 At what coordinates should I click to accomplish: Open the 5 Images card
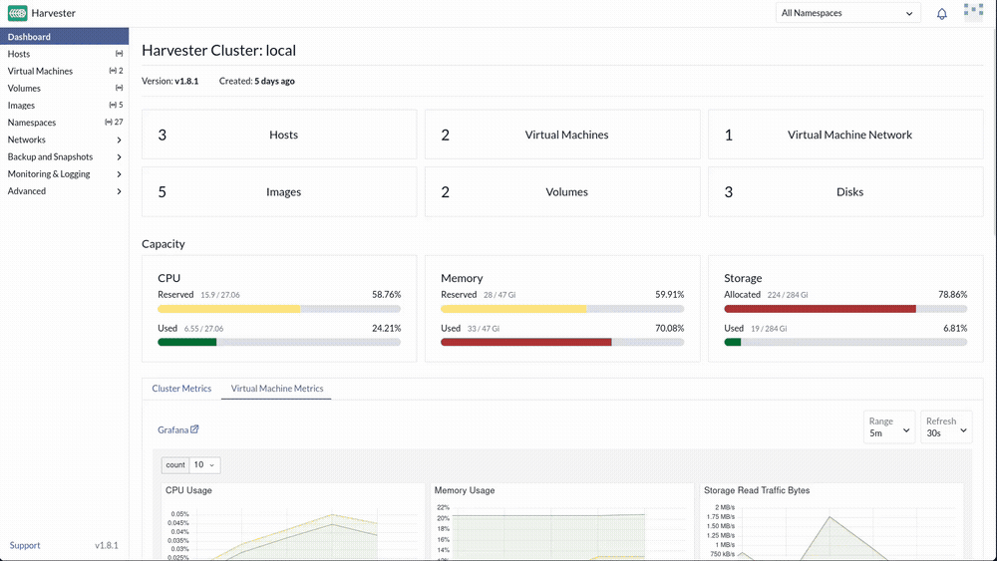pyautogui.click(x=279, y=192)
